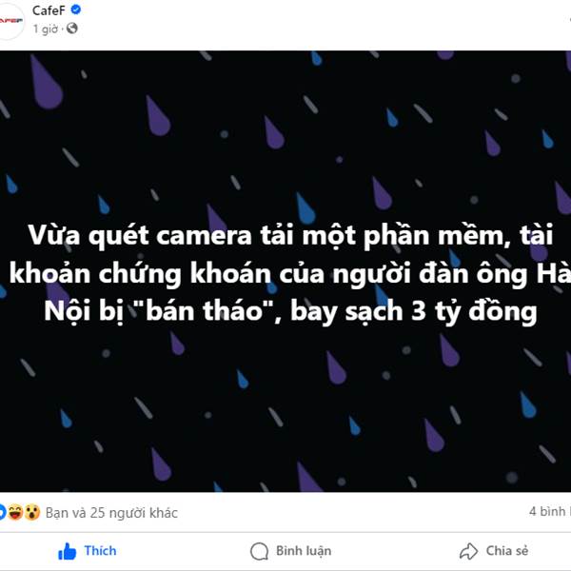
Task: Click the Haha laughing reaction emoji
Action: click(15, 512)
